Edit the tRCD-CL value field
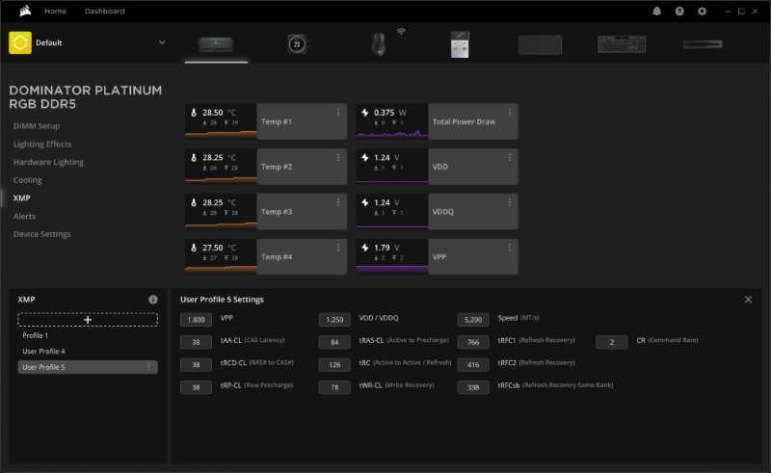The height and width of the screenshot is (473, 771). pyautogui.click(x=196, y=365)
